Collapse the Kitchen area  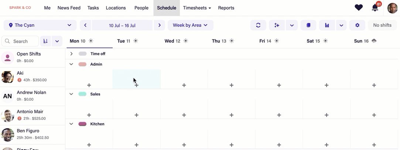(71, 124)
